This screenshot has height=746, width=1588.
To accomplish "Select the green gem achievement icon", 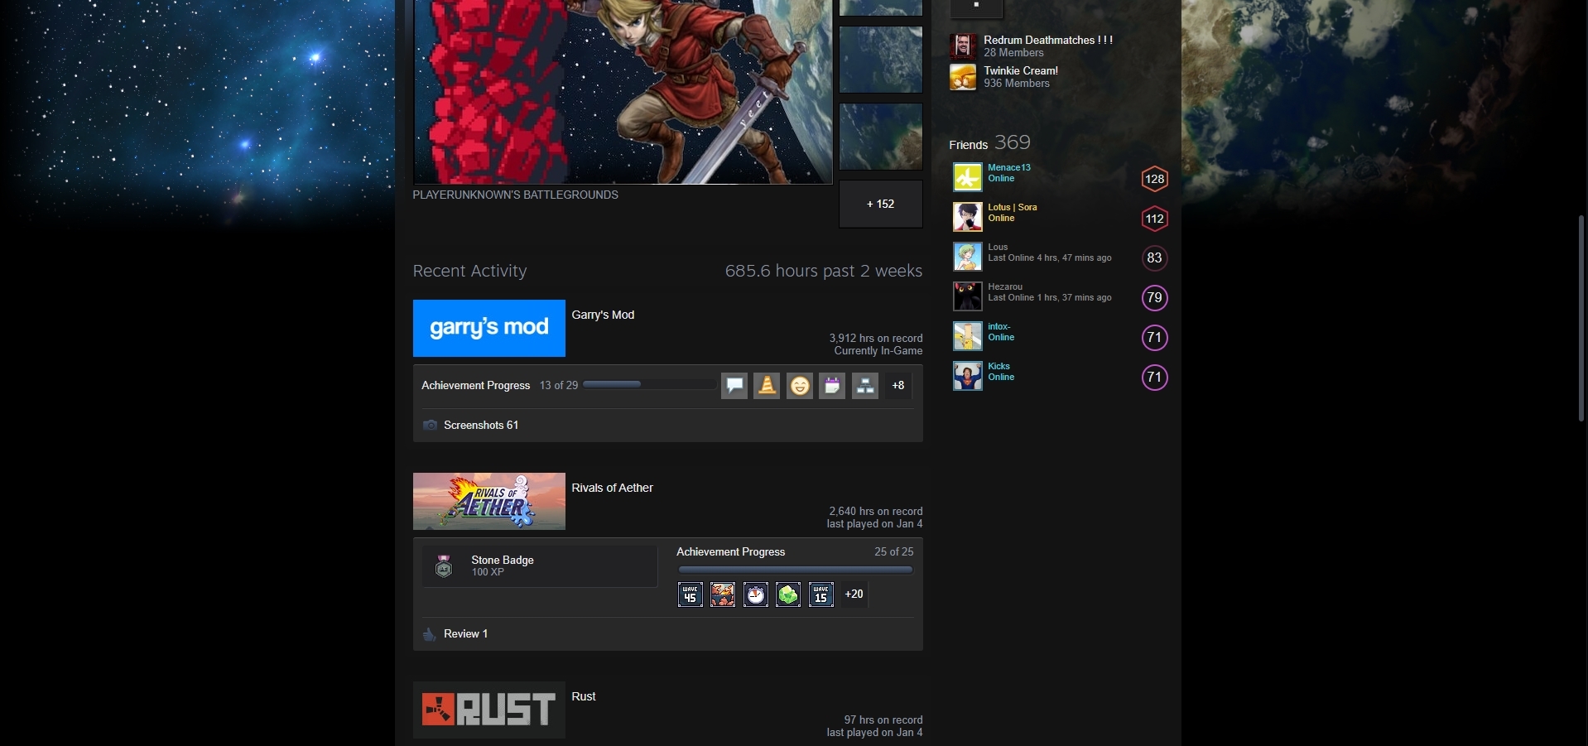I will click(x=787, y=594).
